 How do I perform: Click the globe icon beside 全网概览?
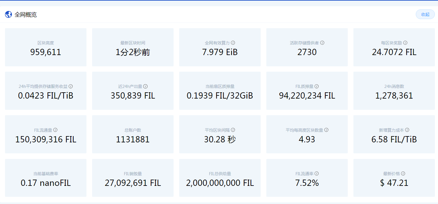8,14
